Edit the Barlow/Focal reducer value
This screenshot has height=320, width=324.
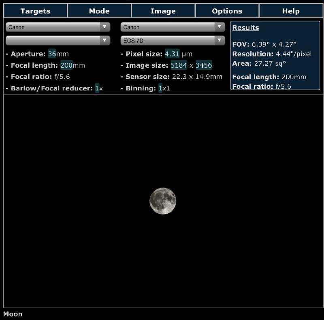pos(97,88)
